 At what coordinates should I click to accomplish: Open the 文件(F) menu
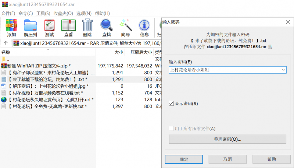pos(8,13)
